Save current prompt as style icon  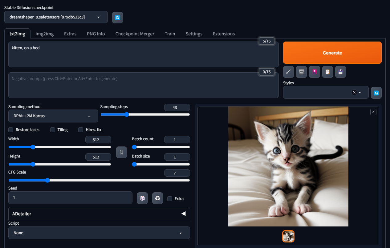point(340,72)
